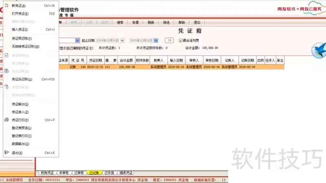Screen dimensions: 326x183
Task: Select the 100,000.00 amount cell
Action: click(x=127, y=67)
